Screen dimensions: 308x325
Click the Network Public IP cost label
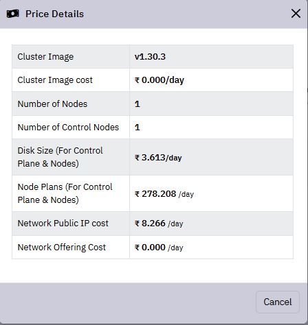point(63,224)
